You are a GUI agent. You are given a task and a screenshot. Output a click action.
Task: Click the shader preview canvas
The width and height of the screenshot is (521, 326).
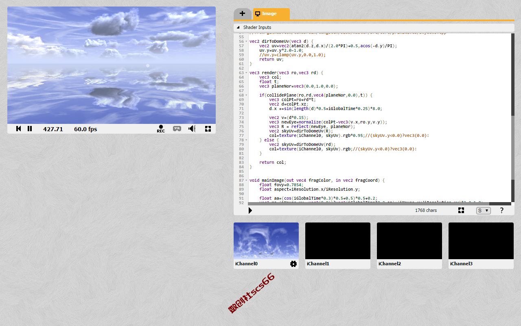pyautogui.click(x=112, y=65)
